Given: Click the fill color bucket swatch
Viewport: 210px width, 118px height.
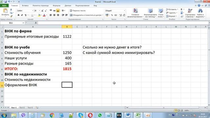Looking at the screenshot, I should [39, 15].
